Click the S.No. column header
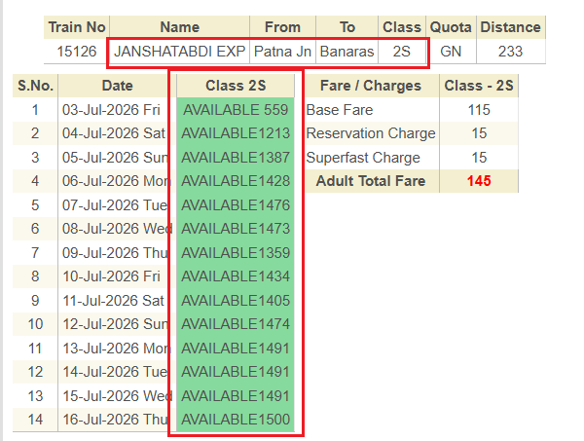The image size is (584, 441). pos(35,86)
